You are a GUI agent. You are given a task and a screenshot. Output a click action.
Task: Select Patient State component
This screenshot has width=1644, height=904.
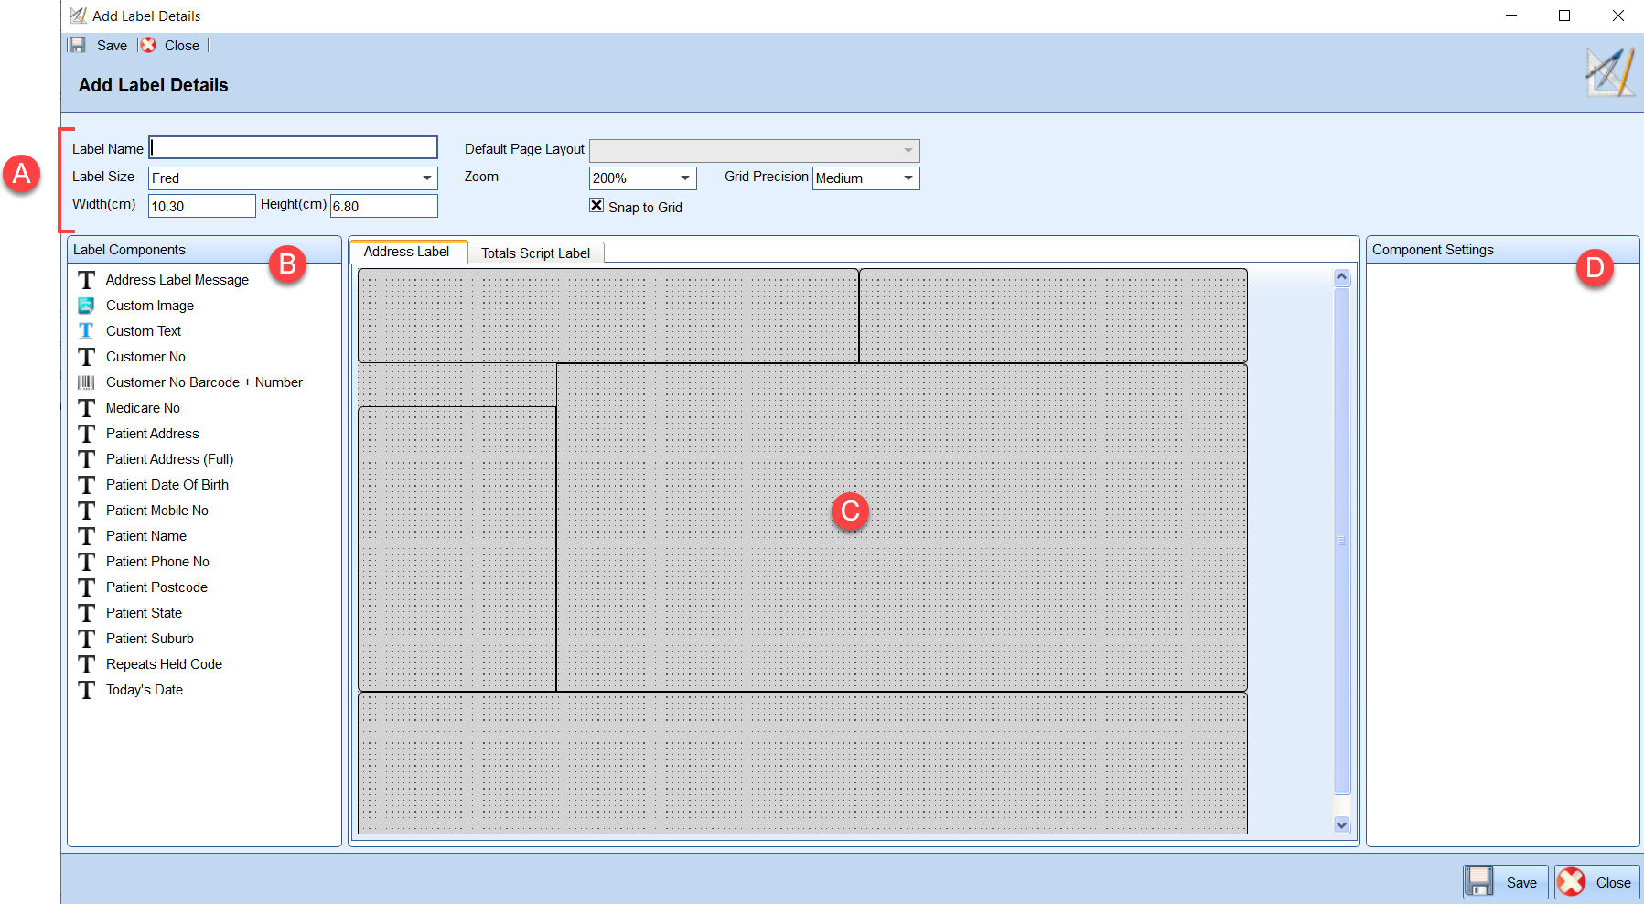coord(144,613)
